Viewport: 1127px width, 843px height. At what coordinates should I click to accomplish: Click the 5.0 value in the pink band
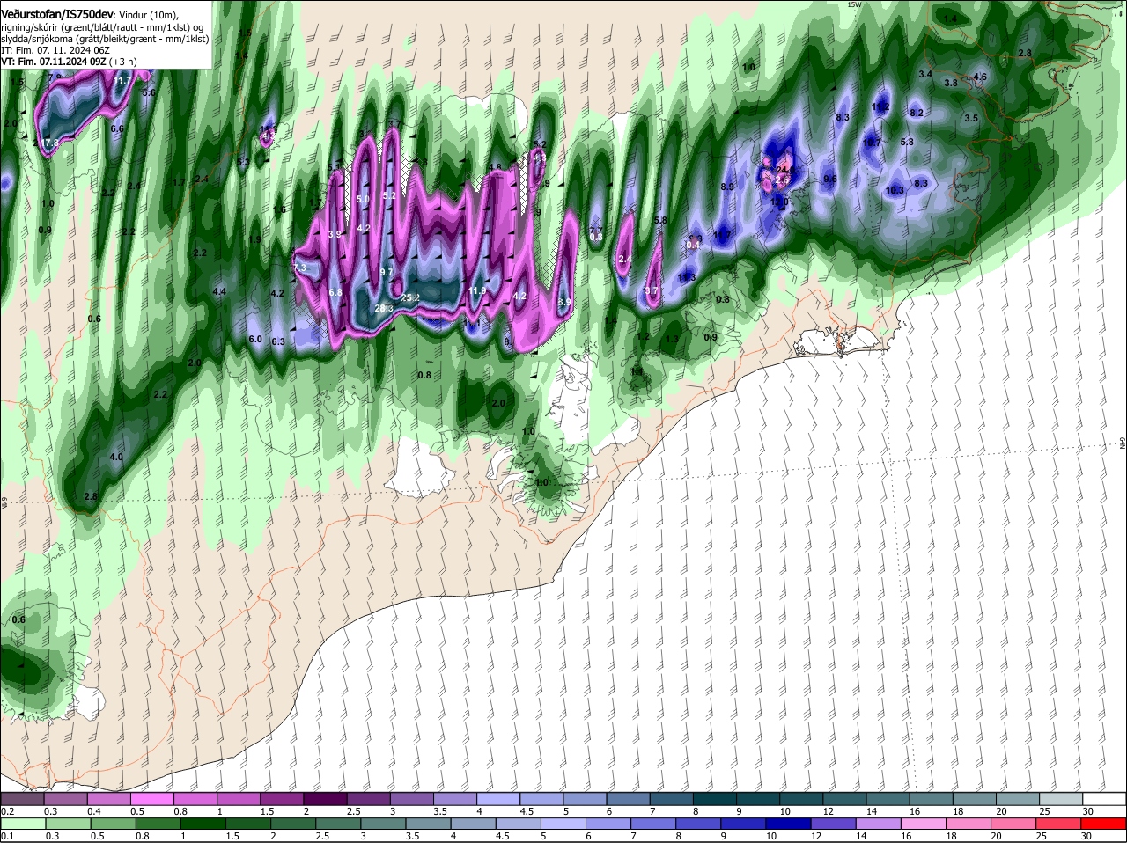click(x=363, y=201)
